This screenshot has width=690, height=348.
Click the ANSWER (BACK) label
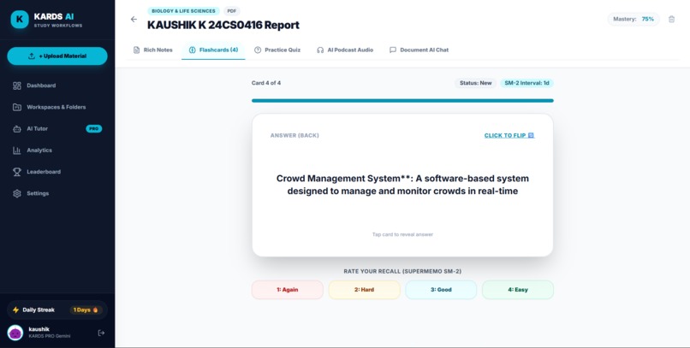click(294, 135)
